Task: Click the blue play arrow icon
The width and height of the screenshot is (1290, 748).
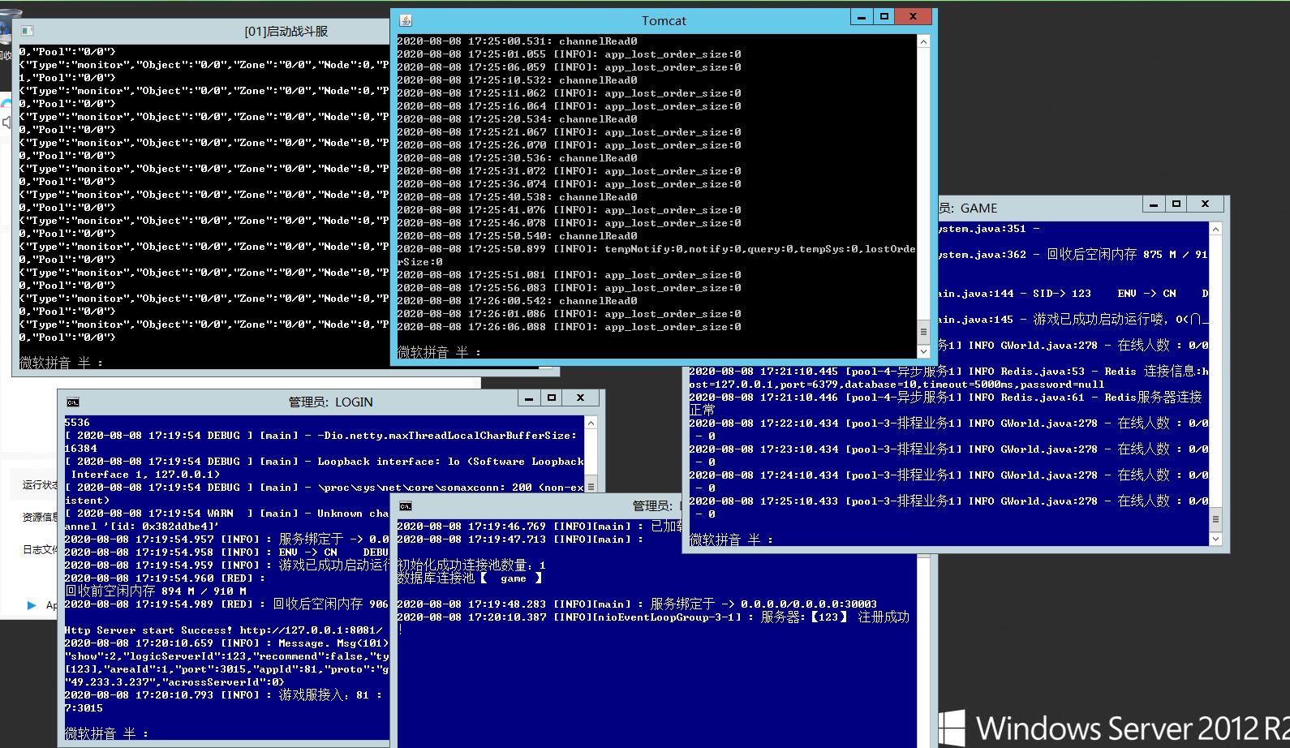Action: pyautogui.click(x=32, y=605)
